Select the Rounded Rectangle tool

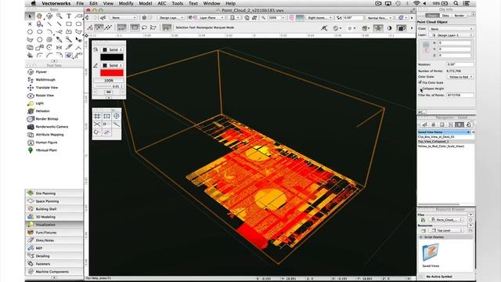78,23
